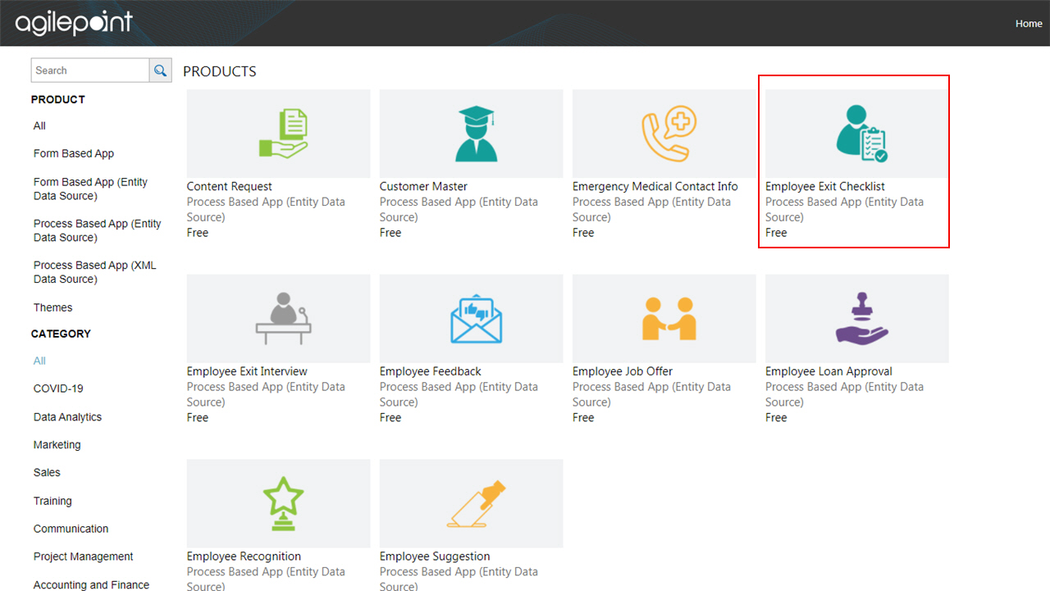Open the Employee Exit Checklist clipboard icon
This screenshot has height=591, width=1050.
tap(861, 133)
